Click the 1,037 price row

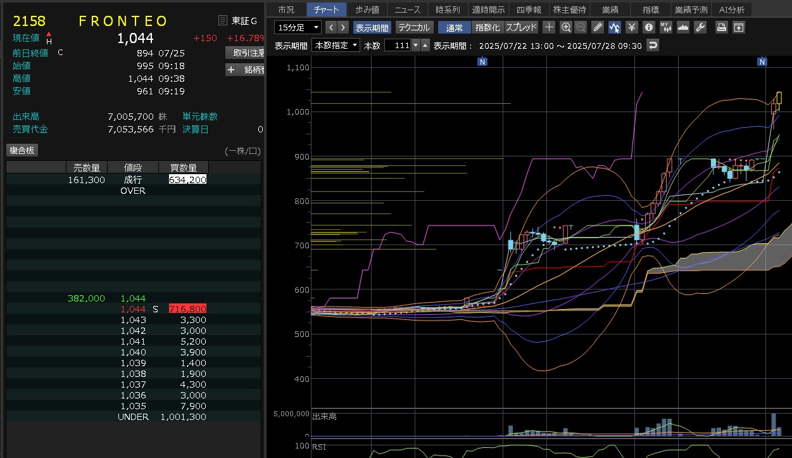coord(134,385)
